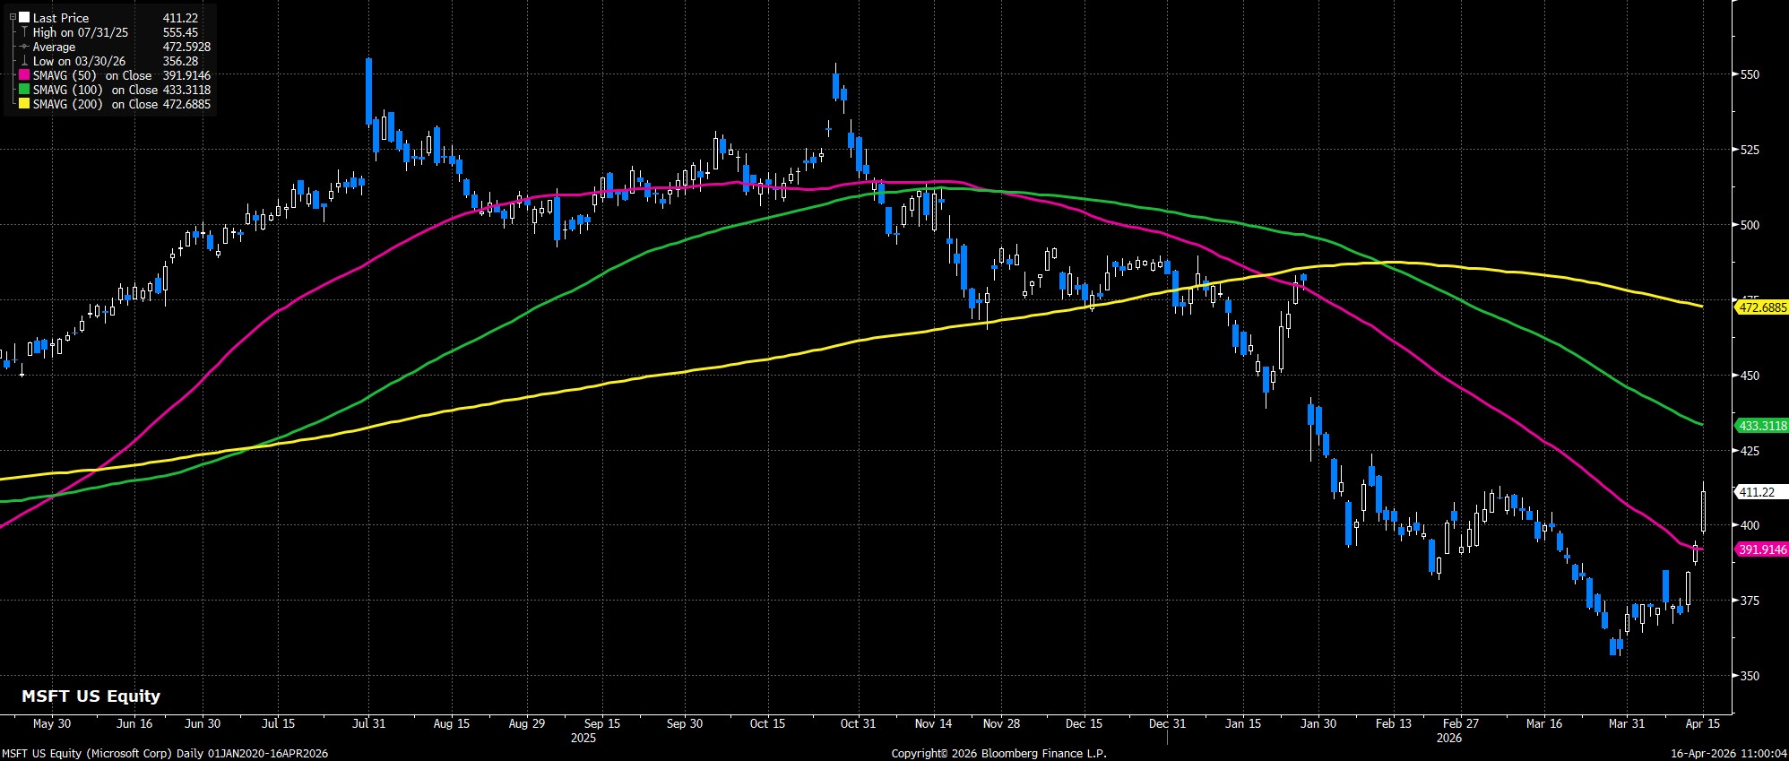
Task: Click the magenta 391.9146 price axis label
Action: pos(1761,549)
